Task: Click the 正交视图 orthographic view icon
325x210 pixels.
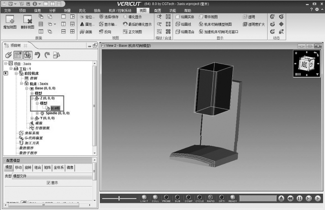Action: click(126, 32)
